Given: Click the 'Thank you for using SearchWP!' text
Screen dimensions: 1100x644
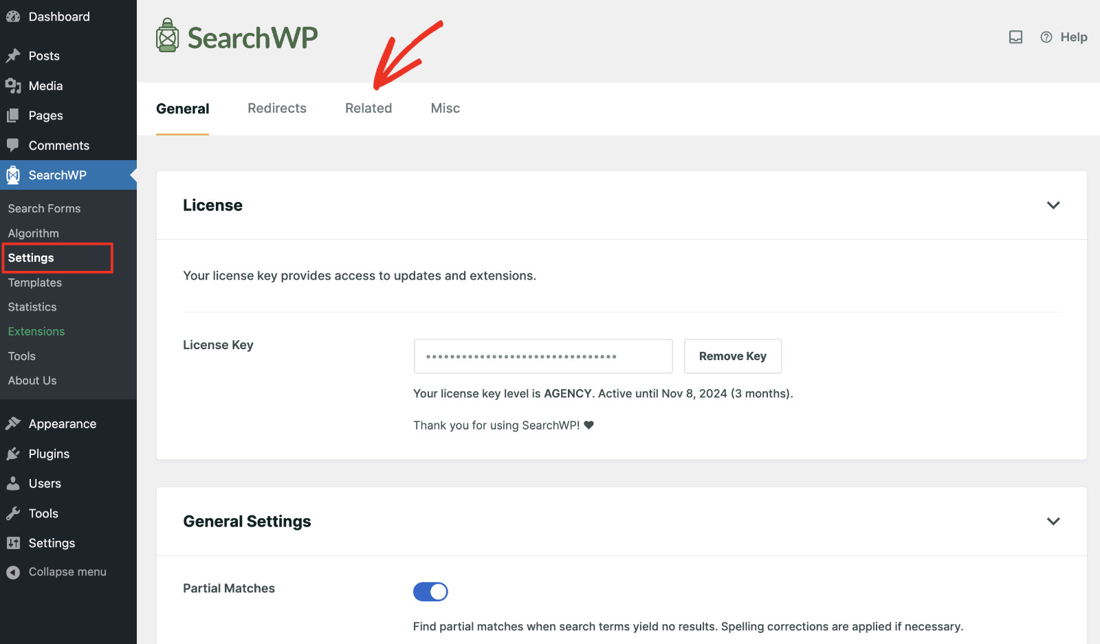Looking at the screenshot, I should click(x=496, y=425).
